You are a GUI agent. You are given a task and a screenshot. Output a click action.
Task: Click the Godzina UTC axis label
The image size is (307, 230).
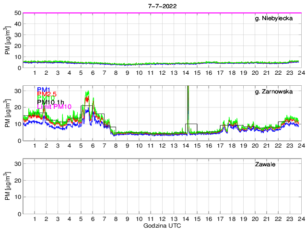click(162, 225)
